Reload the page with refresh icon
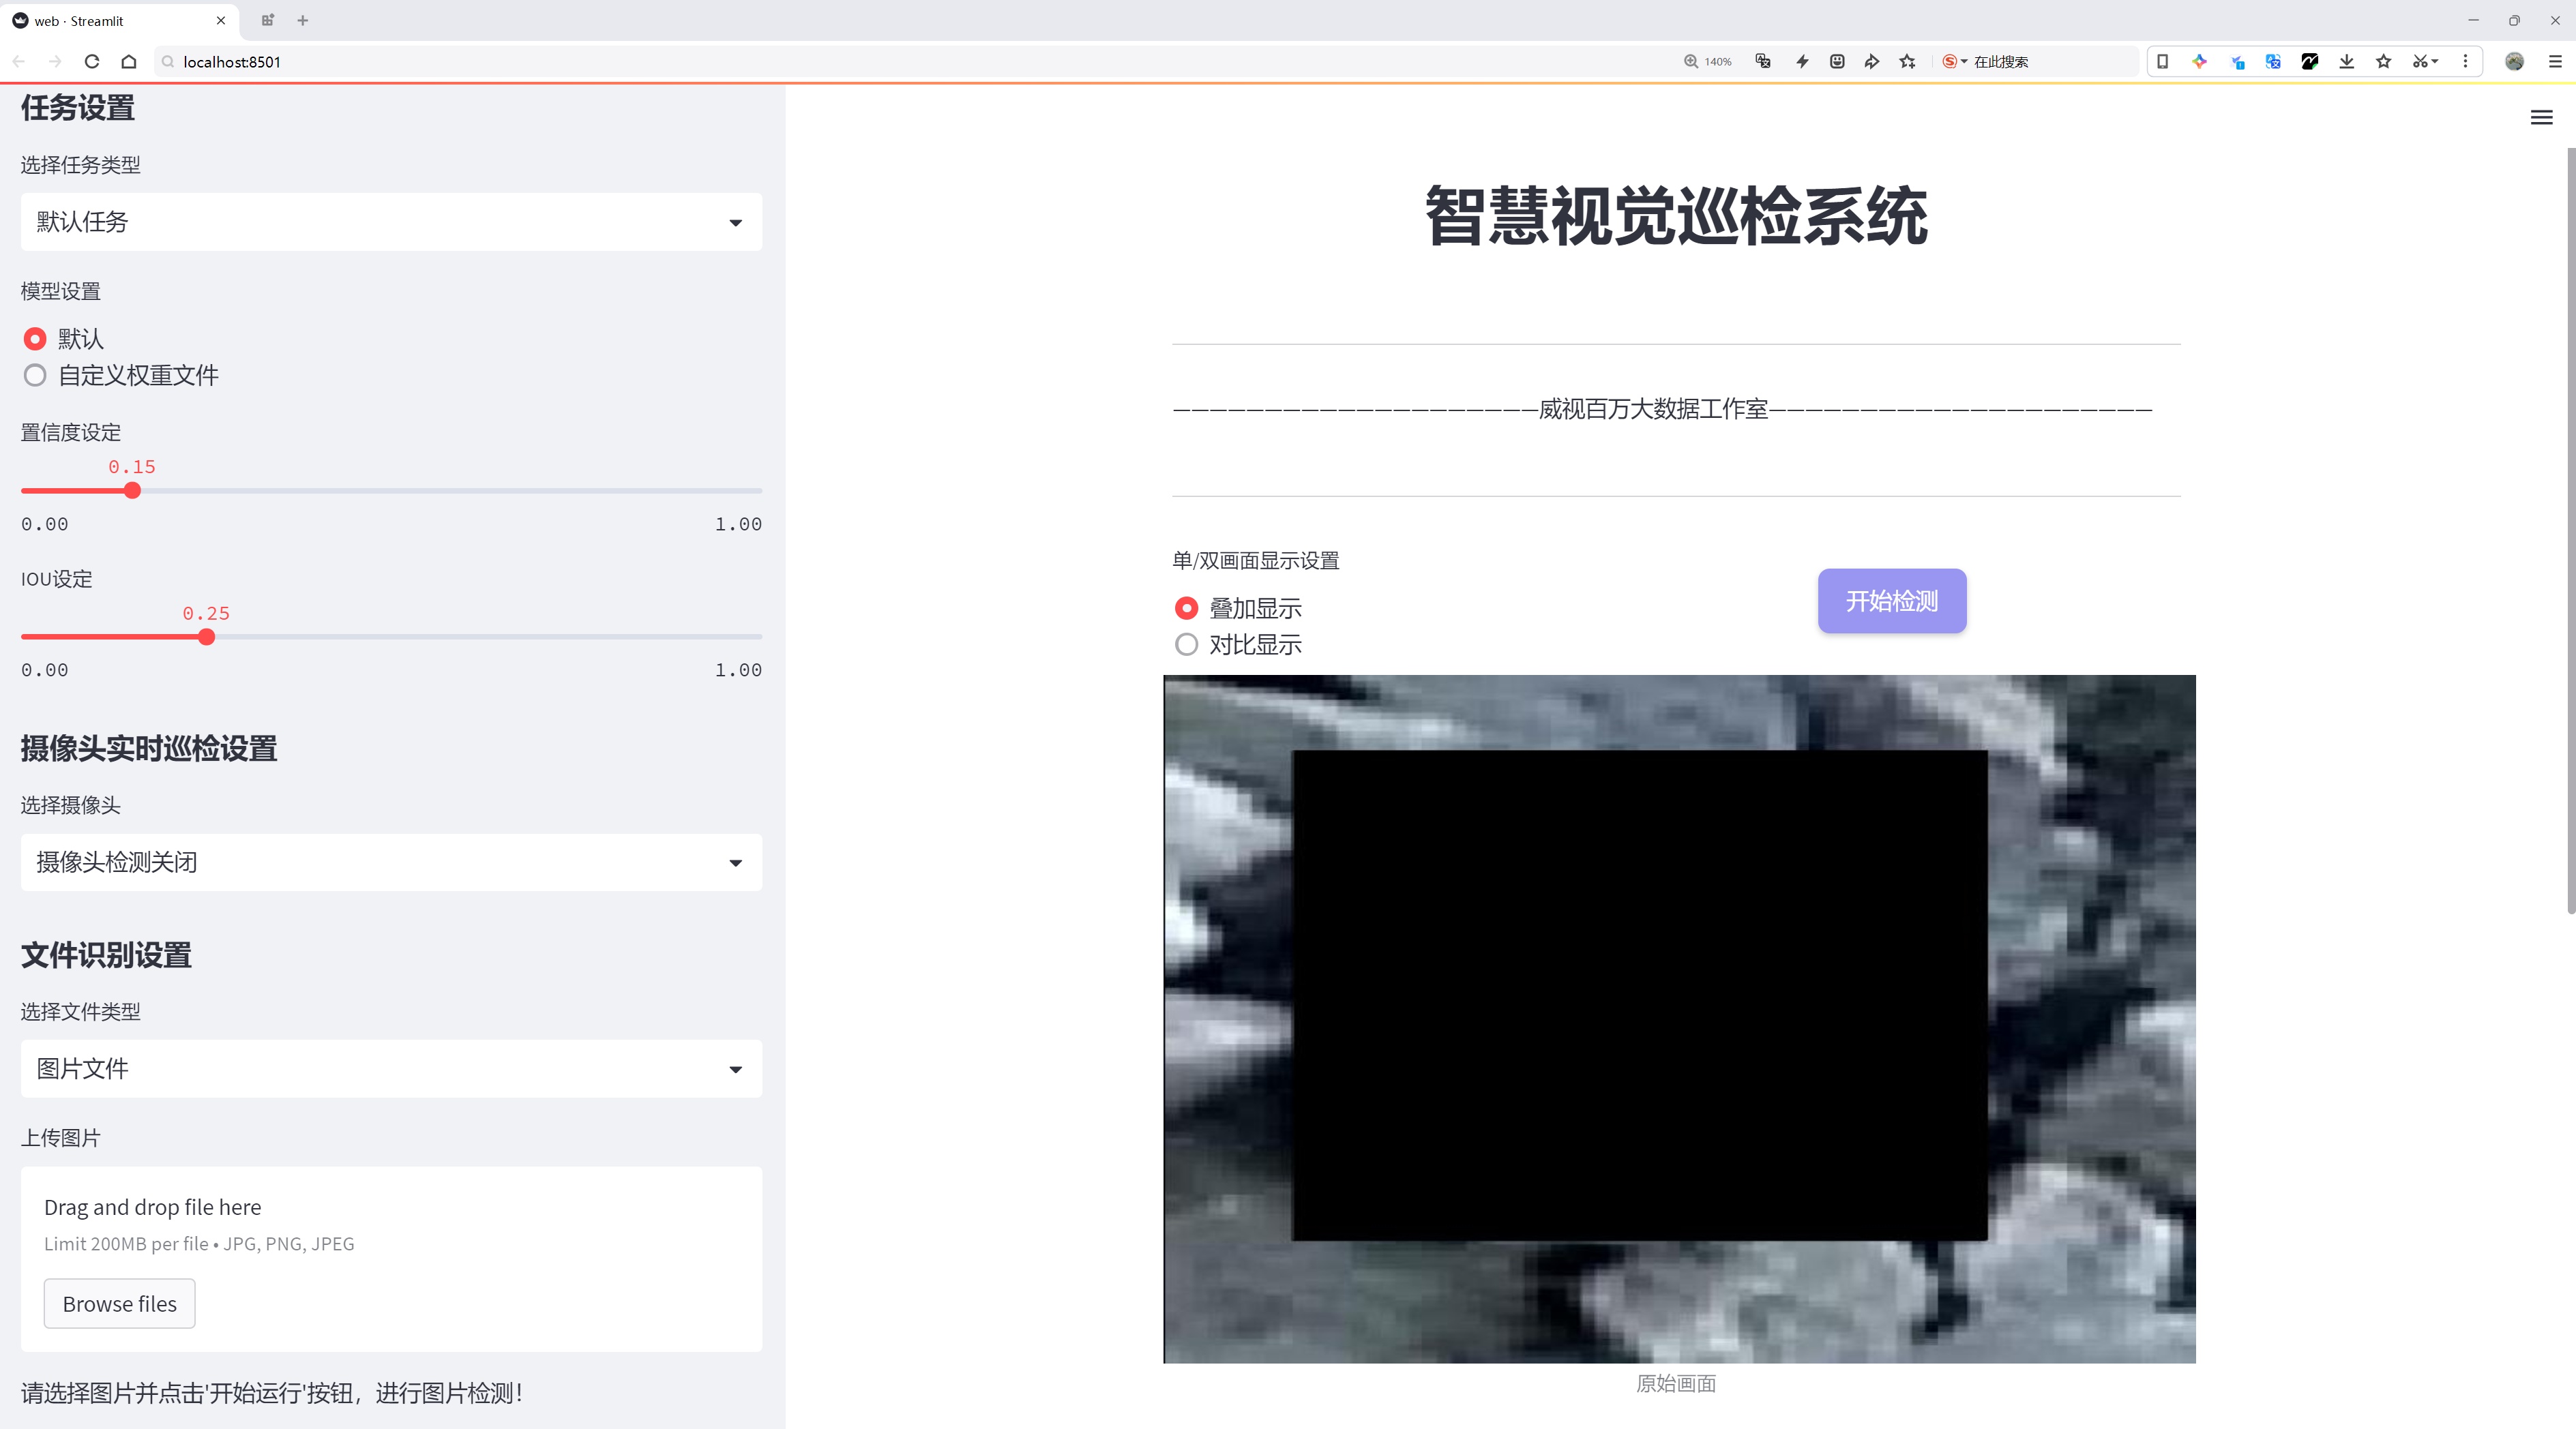2576x1429 pixels. pyautogui.click(x=92, y=62)
